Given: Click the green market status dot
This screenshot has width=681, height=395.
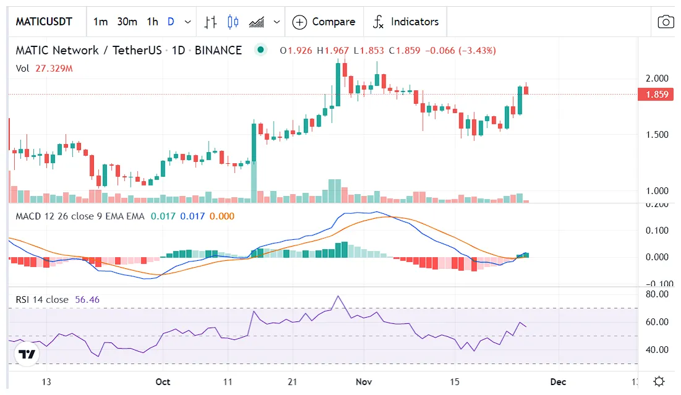Looking at the screenshot, I should point(261,50).
